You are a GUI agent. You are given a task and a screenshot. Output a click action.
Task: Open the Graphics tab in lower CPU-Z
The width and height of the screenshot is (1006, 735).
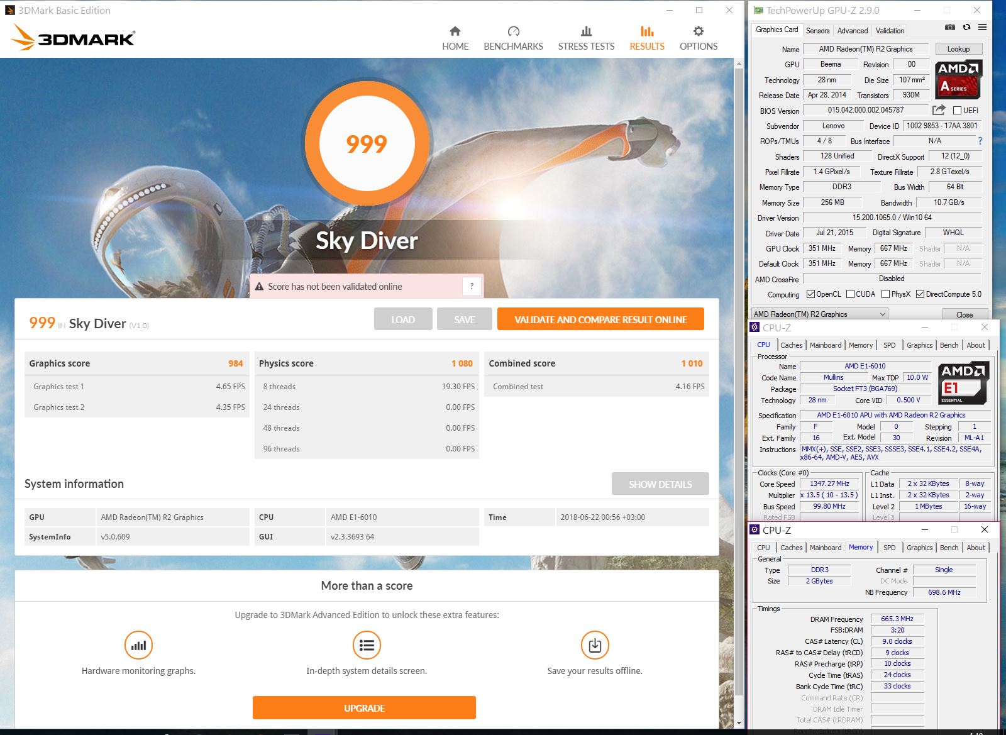[x=919, y=548]
